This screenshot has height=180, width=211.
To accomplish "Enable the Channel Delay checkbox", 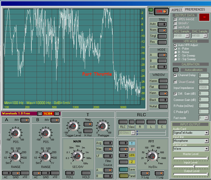I will point(175,75).
